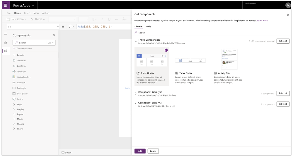Switch to the Home ribbon tab
Screen dimensions: 293x157
[x=17, y=13]
